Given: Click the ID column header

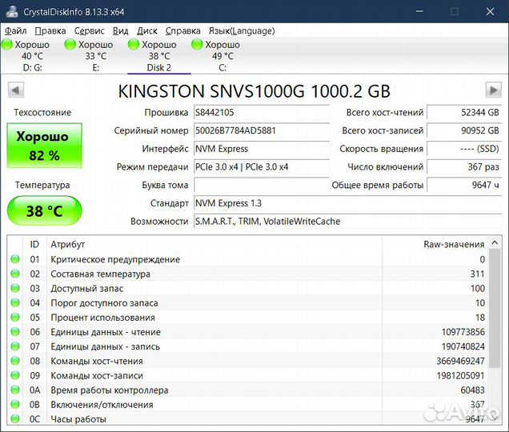Looking at the screenshot, I should coord(34,244).
